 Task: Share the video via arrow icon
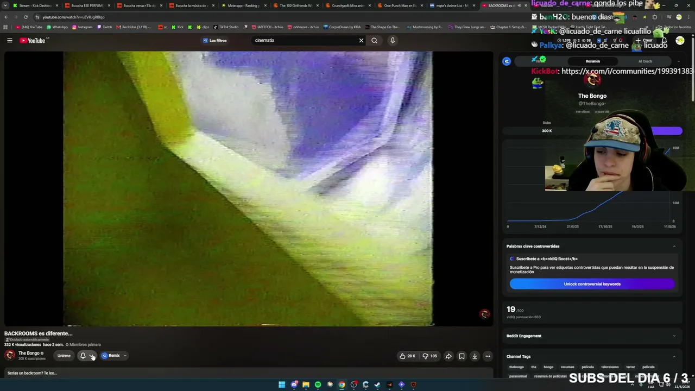click(x=448, y=356)
